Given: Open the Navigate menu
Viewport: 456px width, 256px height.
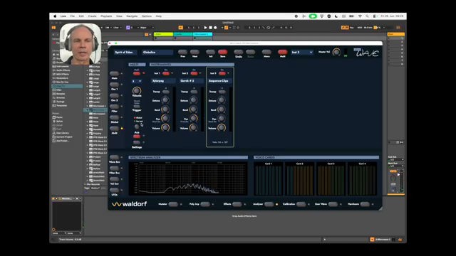Looking at the screenshot, I should pos(132,16).
